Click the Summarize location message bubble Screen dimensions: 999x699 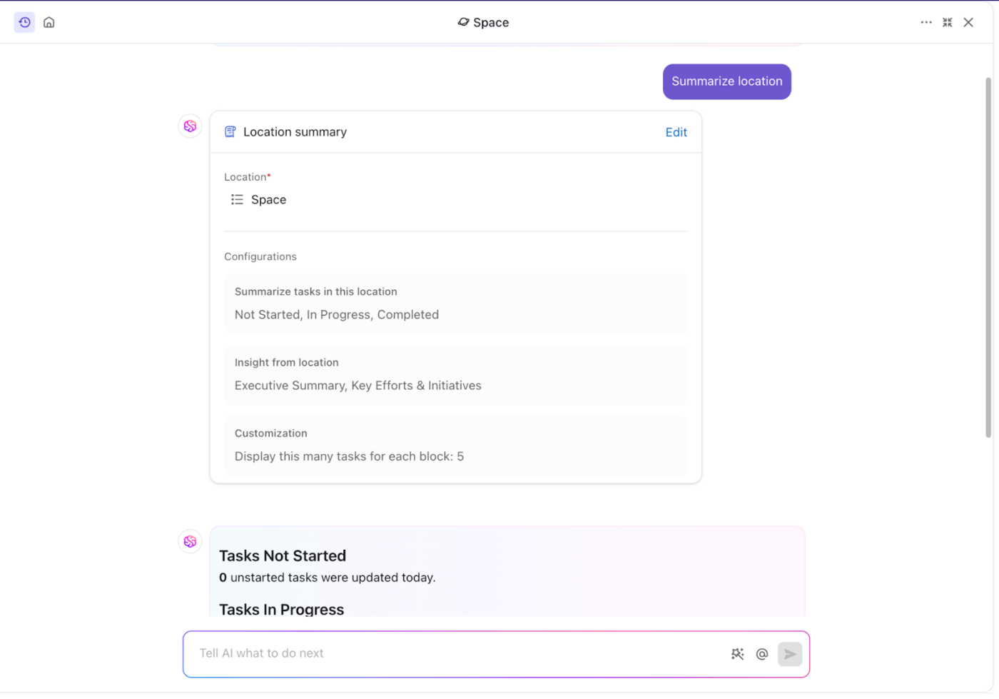(726, 81)
